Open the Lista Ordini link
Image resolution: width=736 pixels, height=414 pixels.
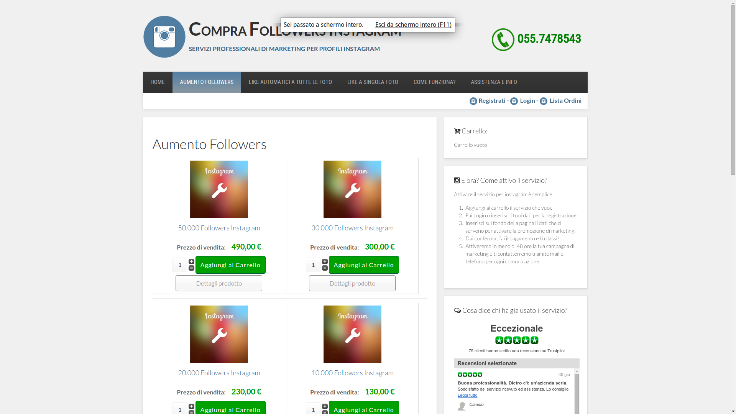[565, 100]
